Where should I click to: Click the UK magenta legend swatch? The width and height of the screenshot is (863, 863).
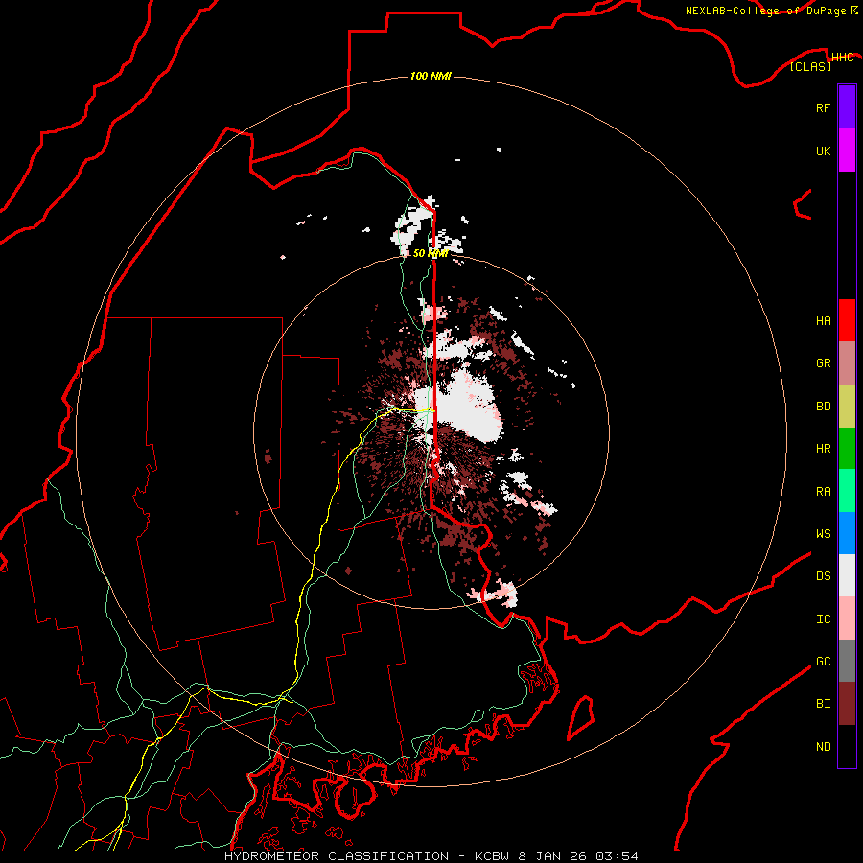[847, 151]
